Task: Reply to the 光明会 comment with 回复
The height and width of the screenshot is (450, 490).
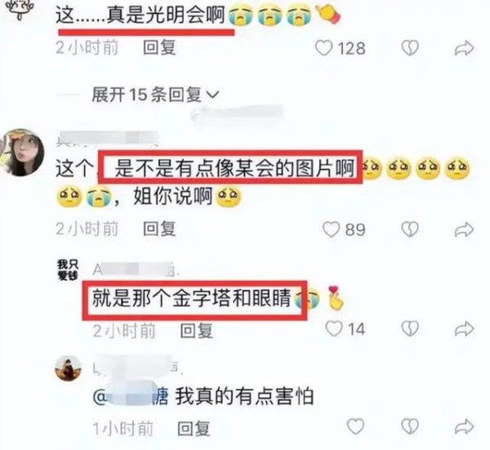Action: [x=159, y=48]
